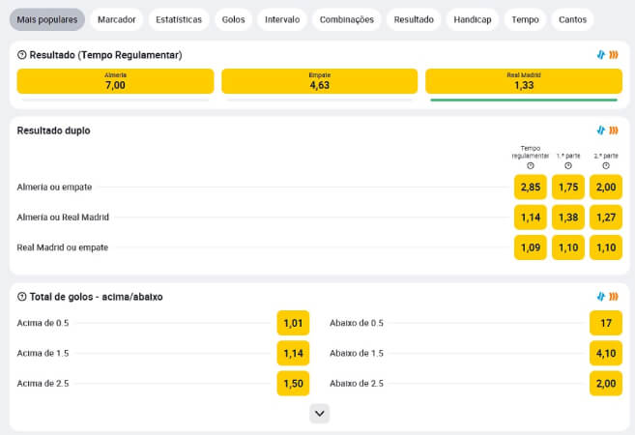Open orange stripes icon in Resultado duplo

614,130
